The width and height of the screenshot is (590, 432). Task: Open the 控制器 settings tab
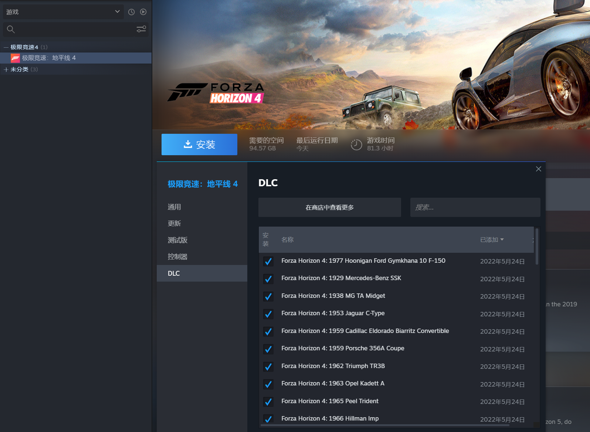[x=202, y=257]
